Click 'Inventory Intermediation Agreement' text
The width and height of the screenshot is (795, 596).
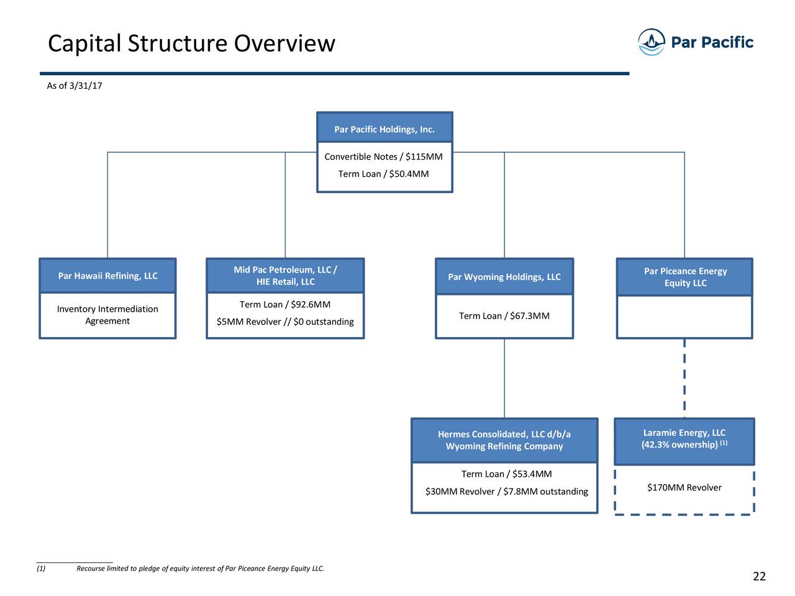pyautogui.click(x=107, y=315)
